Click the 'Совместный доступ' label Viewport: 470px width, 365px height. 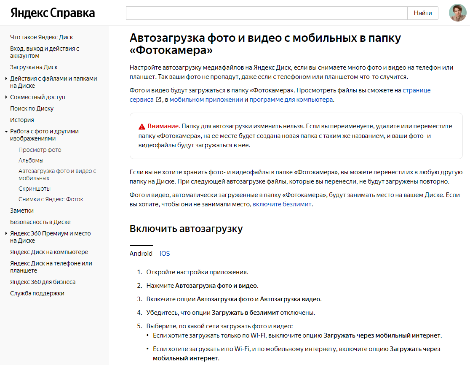pyautogui.click(x=38, y=97)
